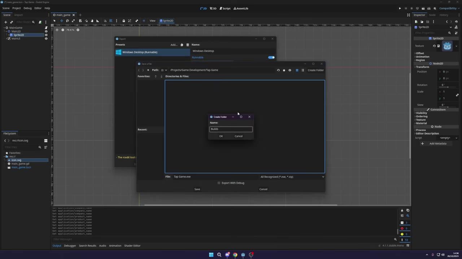Expand the Animation section in Inspector
Viewport: 462px width, 259px height.
422,56
